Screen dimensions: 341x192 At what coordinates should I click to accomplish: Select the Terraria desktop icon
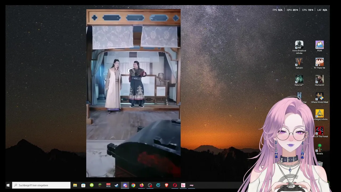(x=319, y=149)
